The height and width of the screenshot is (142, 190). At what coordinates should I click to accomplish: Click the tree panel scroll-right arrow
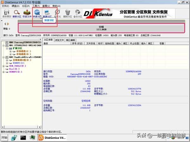40,127
